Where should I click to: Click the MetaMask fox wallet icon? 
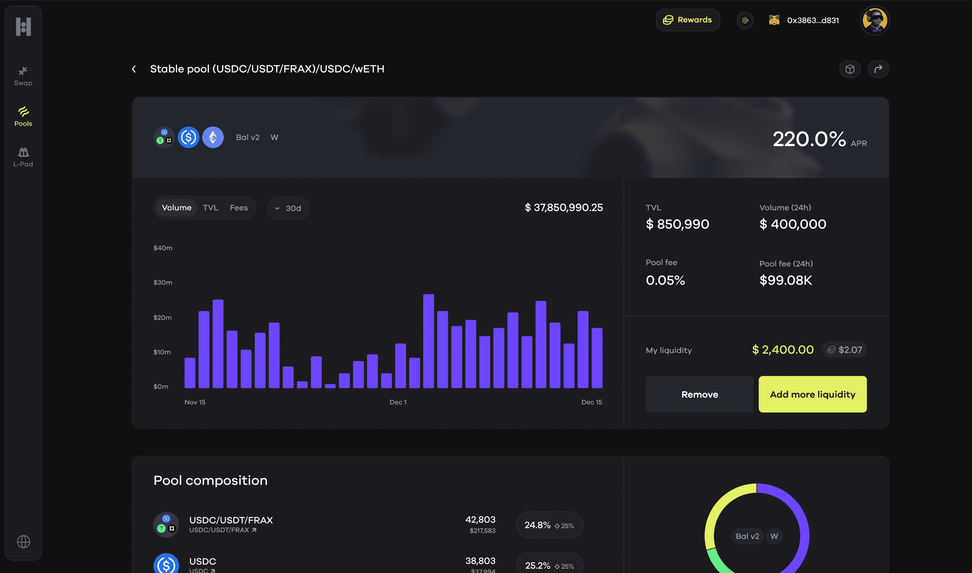[x=774, y=20]
